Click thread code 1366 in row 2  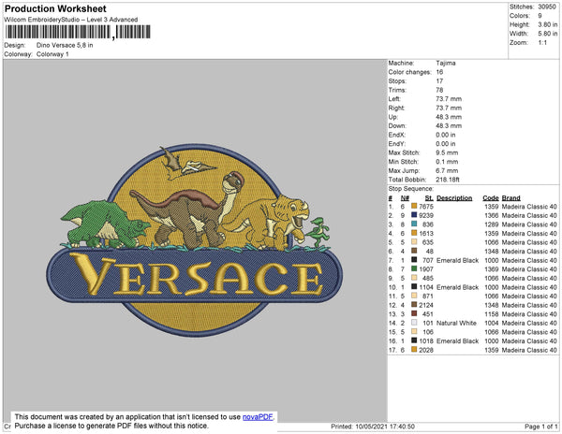[x=492, y=215]
